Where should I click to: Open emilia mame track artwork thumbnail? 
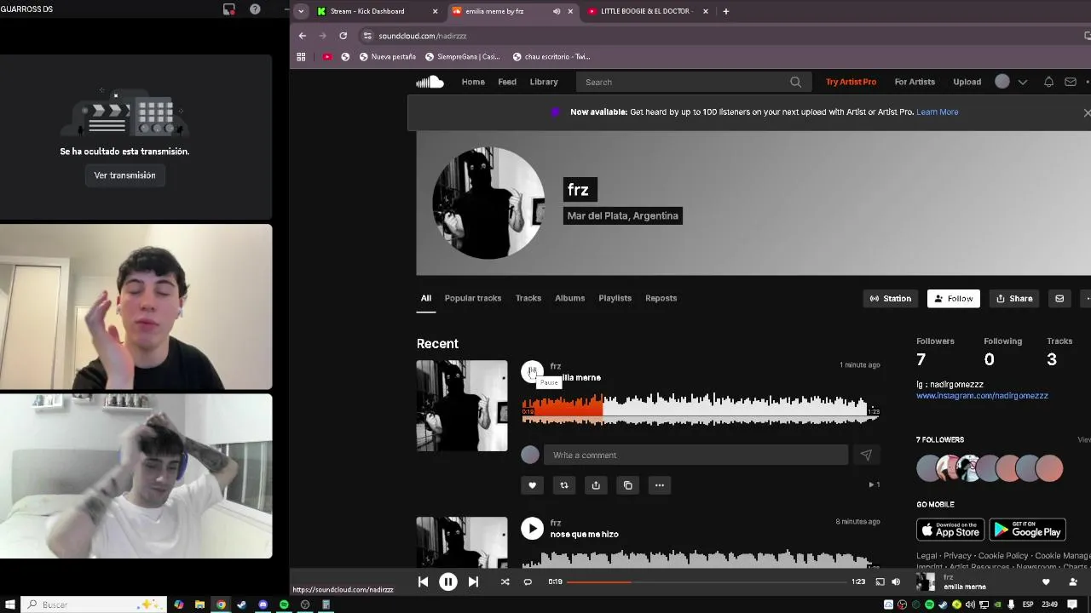[462, 405]
